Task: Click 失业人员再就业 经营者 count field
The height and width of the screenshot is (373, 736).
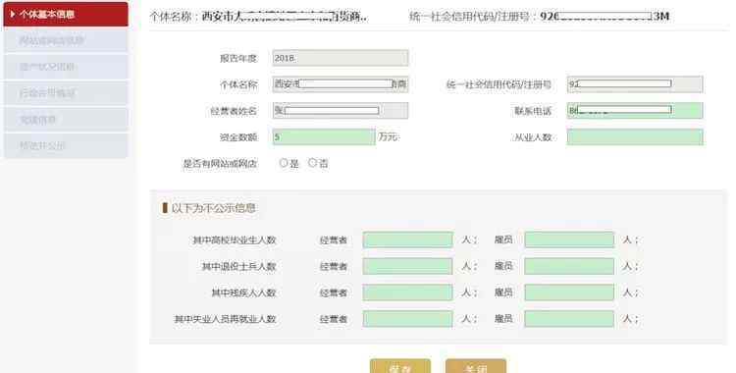Action: pyautogui.click(x=407, y=319)
